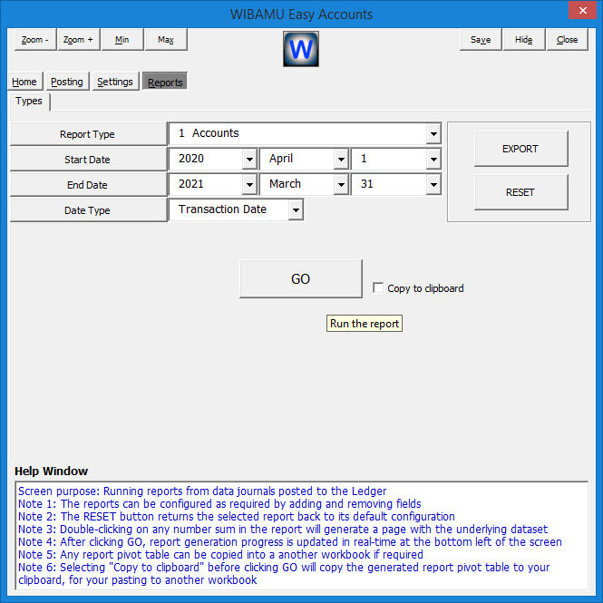Click the Zoom + button
This screenshot has height=603, width=603.
pos(79,40)
